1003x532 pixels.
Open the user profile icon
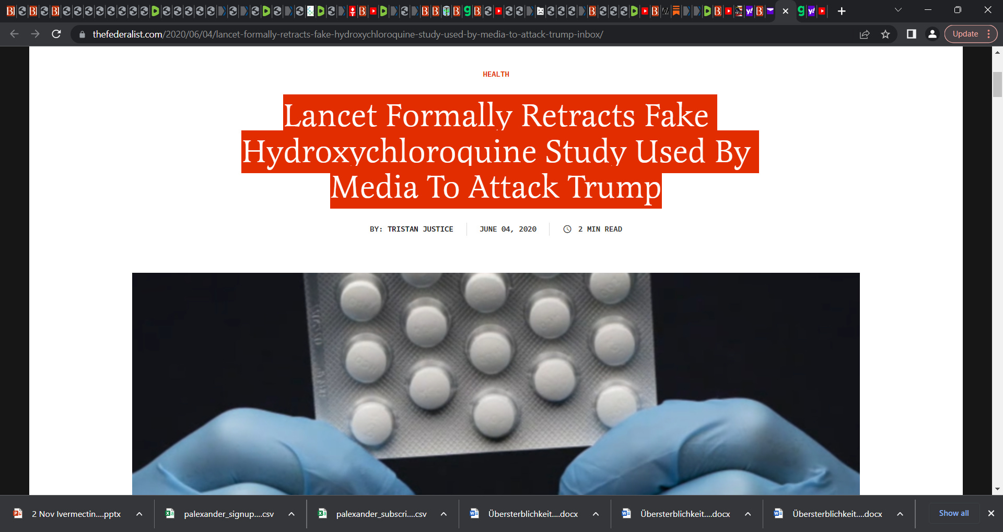[x=932, y=34]
